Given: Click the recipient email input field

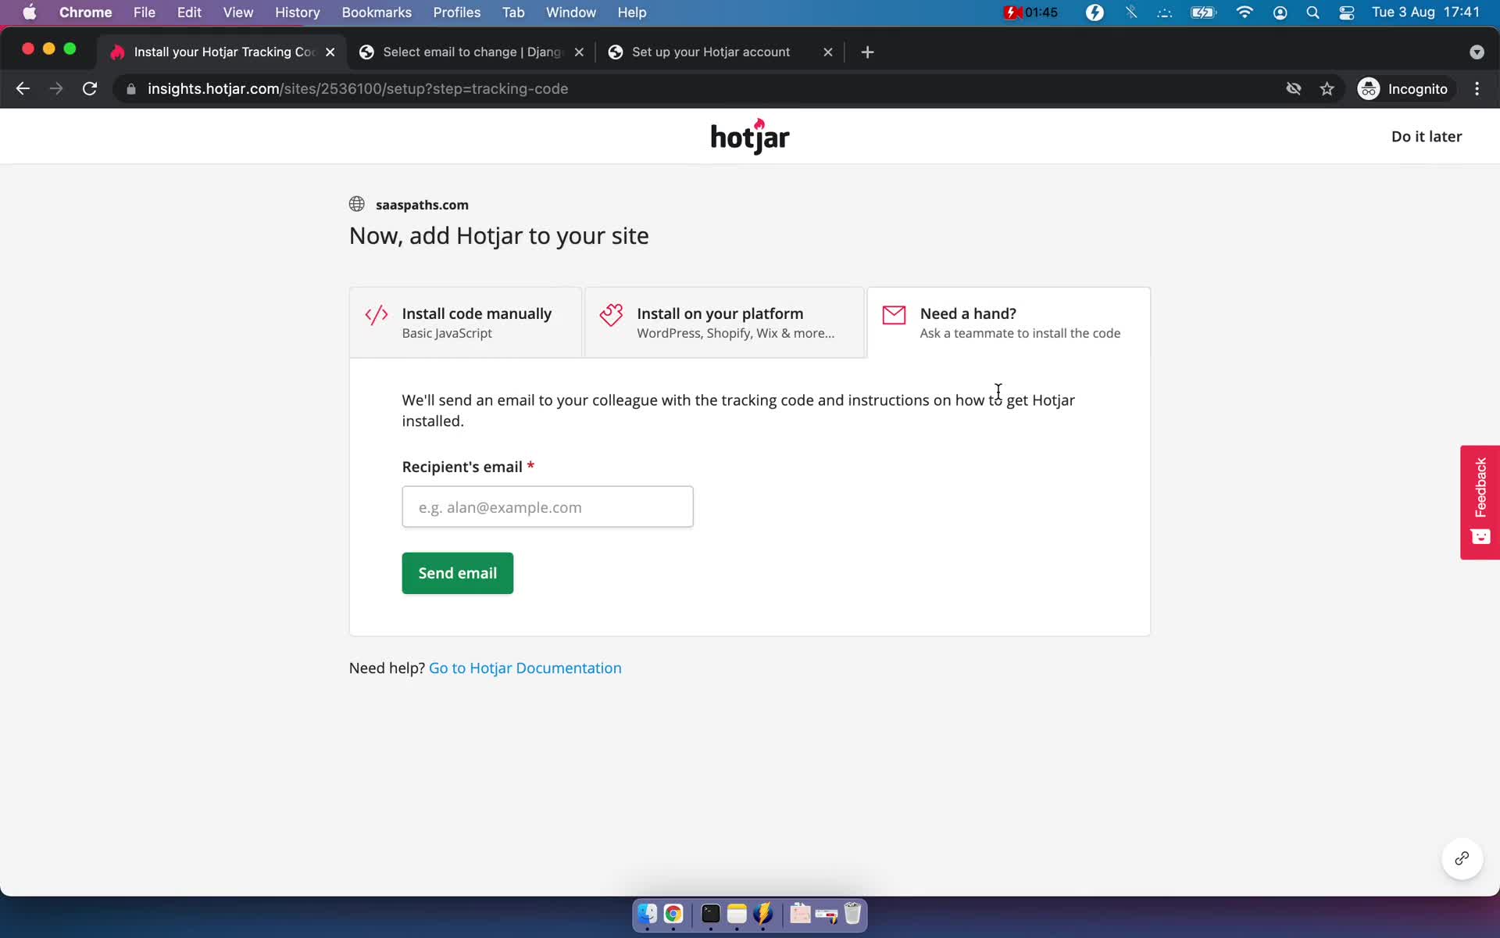Looking at the screenshot, I should tap(548, 506).
